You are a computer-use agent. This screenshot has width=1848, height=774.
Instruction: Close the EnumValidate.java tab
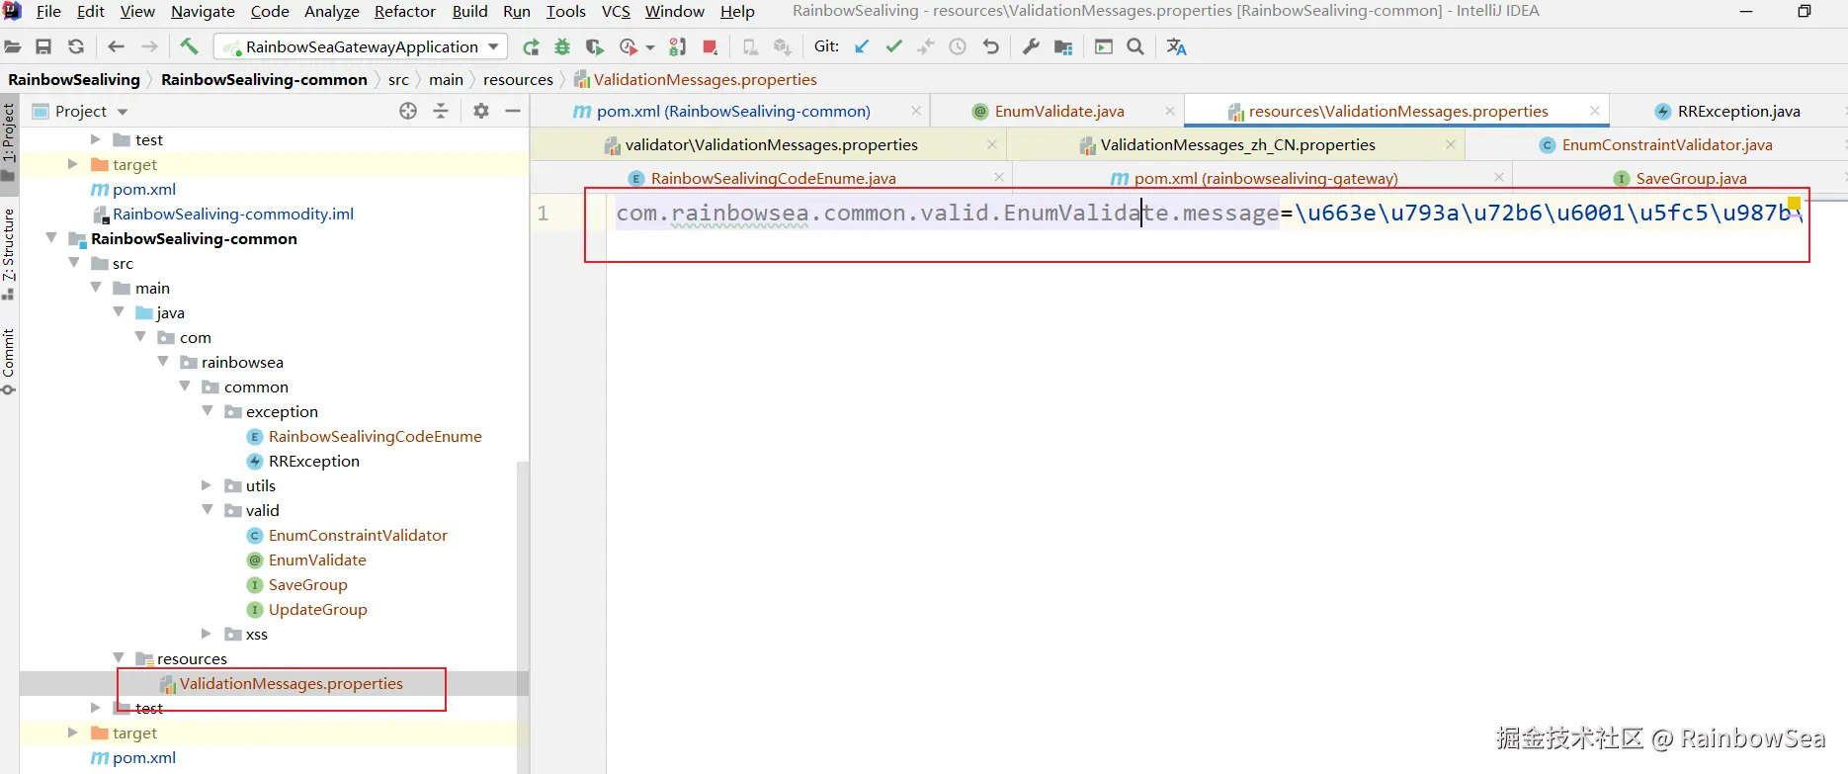(1170, 111)
